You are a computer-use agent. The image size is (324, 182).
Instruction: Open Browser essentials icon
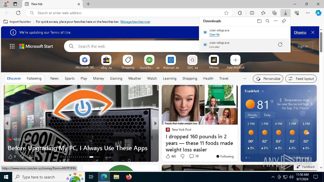point(297,13)
